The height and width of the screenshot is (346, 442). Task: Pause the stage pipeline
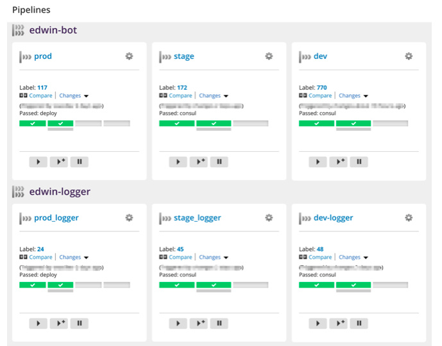tap(219, 162)
